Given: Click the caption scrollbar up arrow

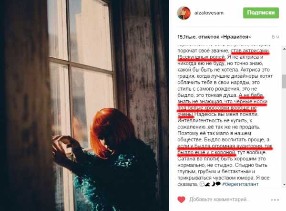Looking at the screenshot, I should pos(284,49).
